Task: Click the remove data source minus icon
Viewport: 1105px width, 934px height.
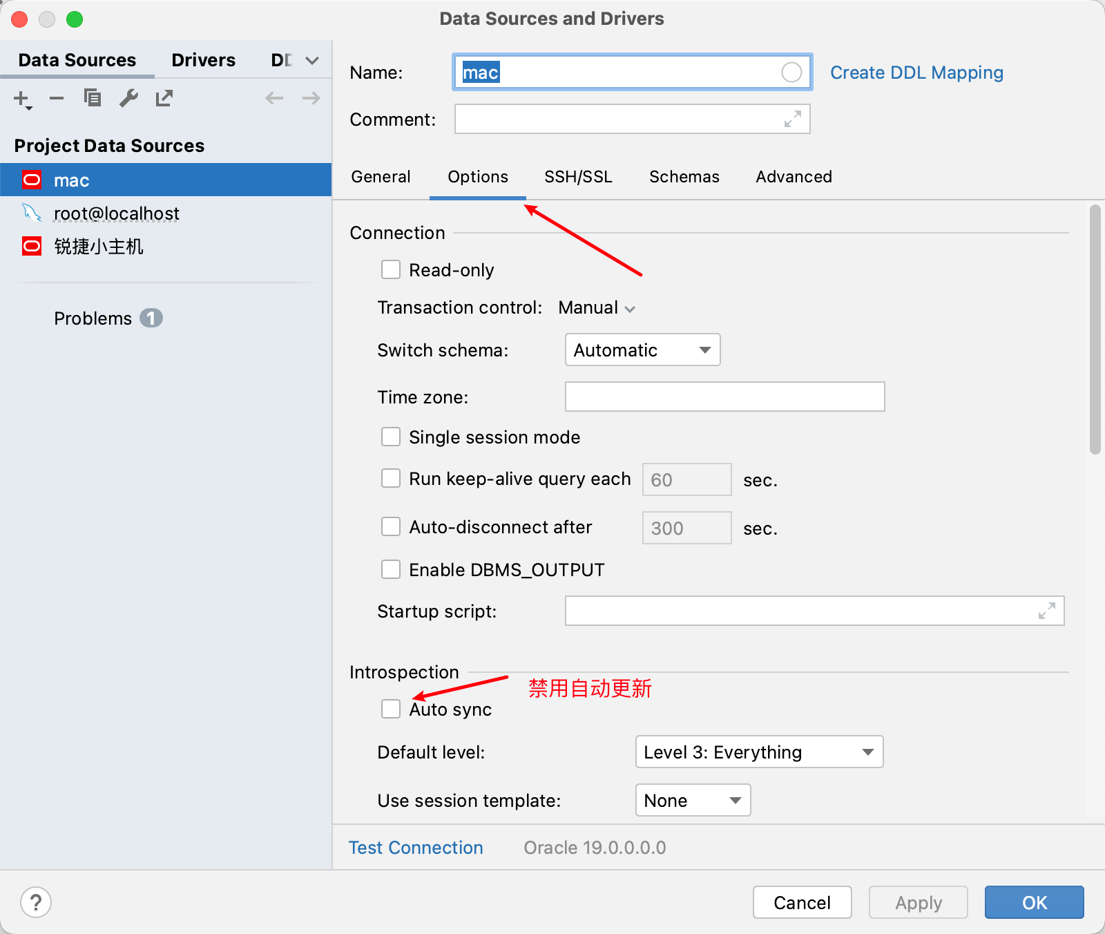Action: [x=57, y=99]
